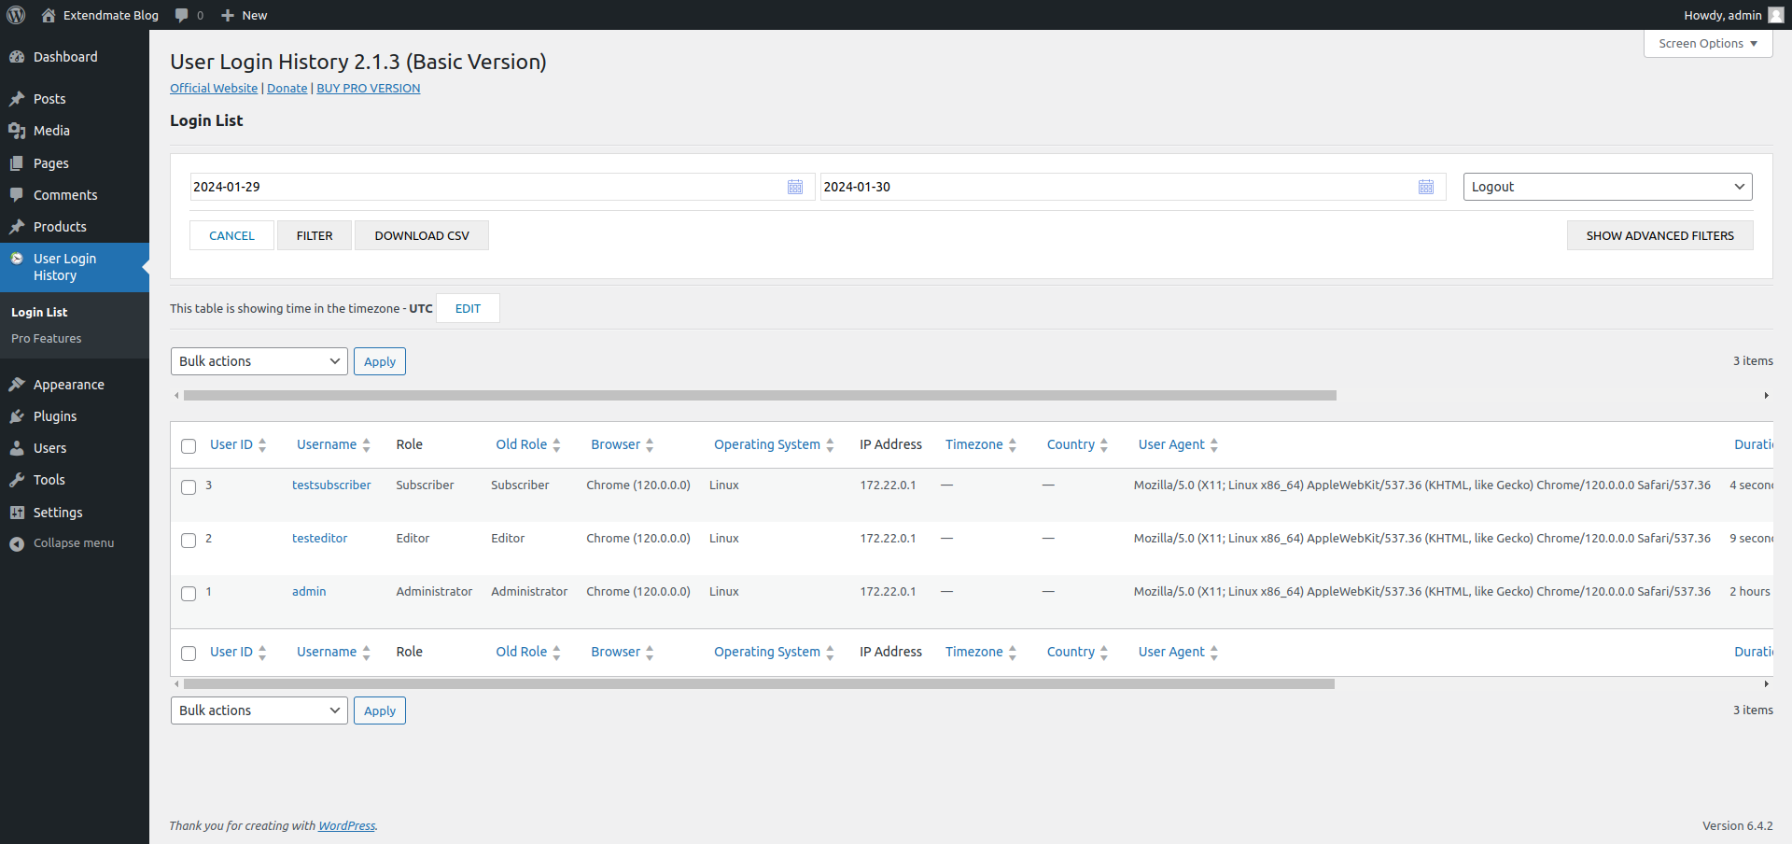Expand the Screen Options panel
Image resolution: width=1792 pixels, height=844 pixels.
[1707, 44]
